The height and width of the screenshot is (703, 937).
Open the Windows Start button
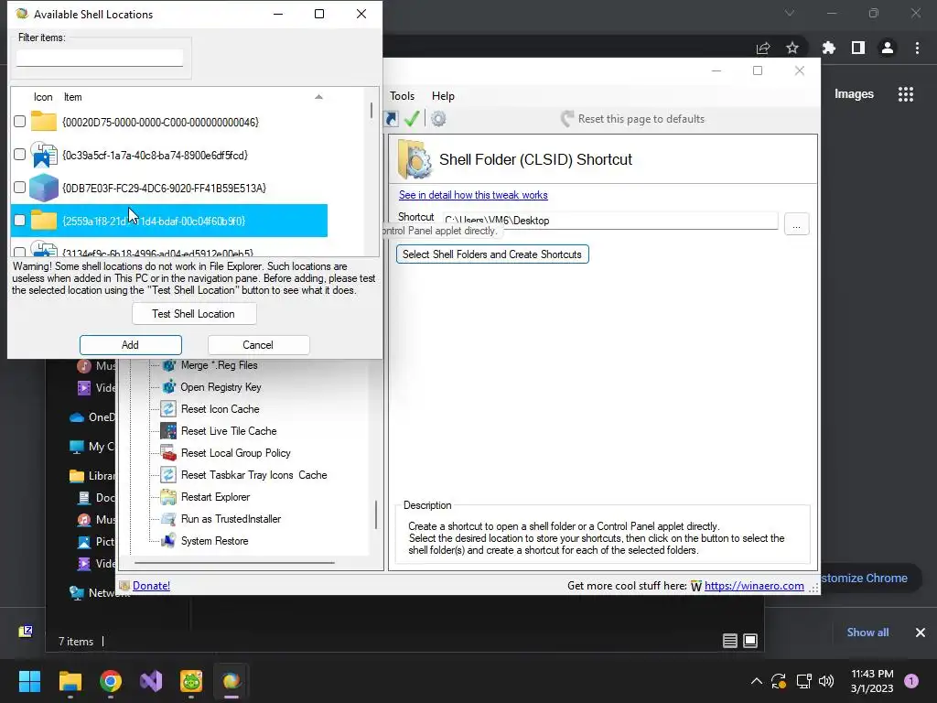tap(29, 681)
